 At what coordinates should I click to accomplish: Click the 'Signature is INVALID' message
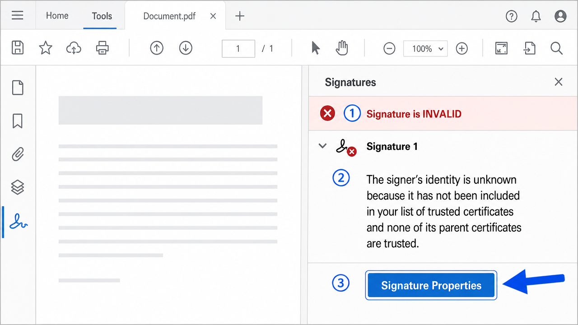click(x=414, y=114)
